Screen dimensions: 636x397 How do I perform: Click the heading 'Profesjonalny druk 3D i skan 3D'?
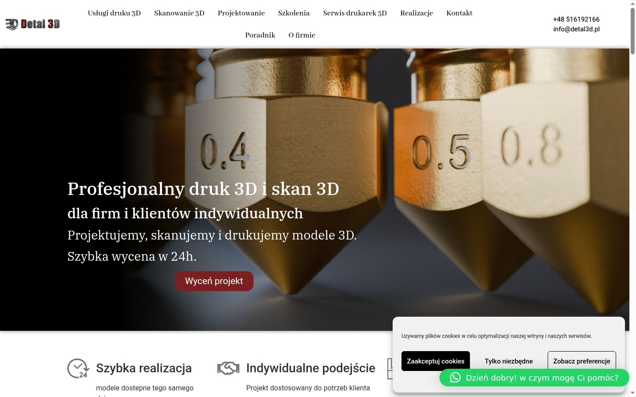click(203, 189)
